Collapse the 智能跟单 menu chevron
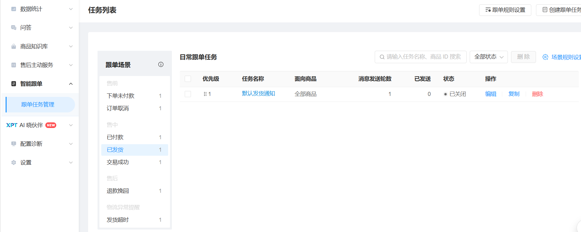Viewport: 581px width, 232px height. (71, 84)
